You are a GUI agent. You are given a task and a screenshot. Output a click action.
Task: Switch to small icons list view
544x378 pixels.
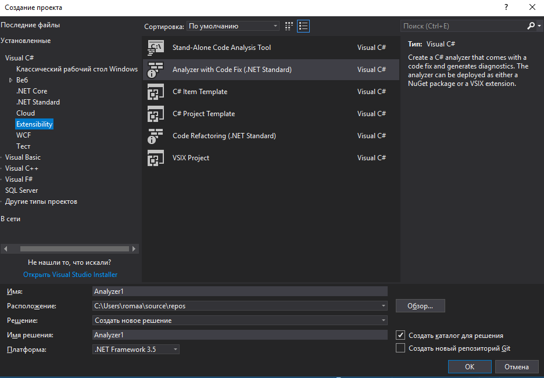coord(303,26)
